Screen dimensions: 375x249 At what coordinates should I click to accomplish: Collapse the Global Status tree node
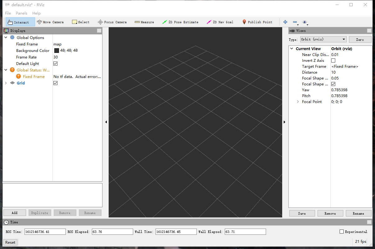pos(6,70)
